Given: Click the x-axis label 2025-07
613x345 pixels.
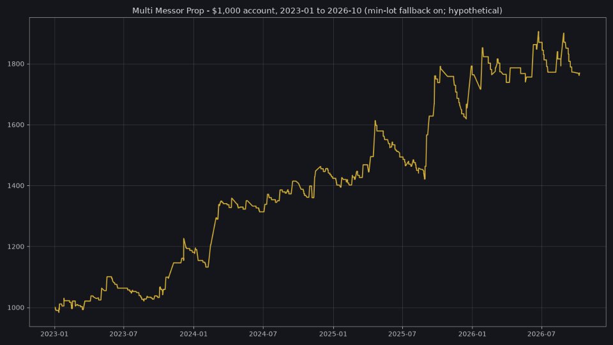Looking at the screenshot, I should 402,334.
